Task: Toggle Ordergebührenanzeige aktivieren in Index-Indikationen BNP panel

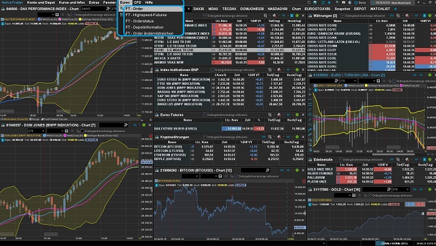Action: [212, 70]
